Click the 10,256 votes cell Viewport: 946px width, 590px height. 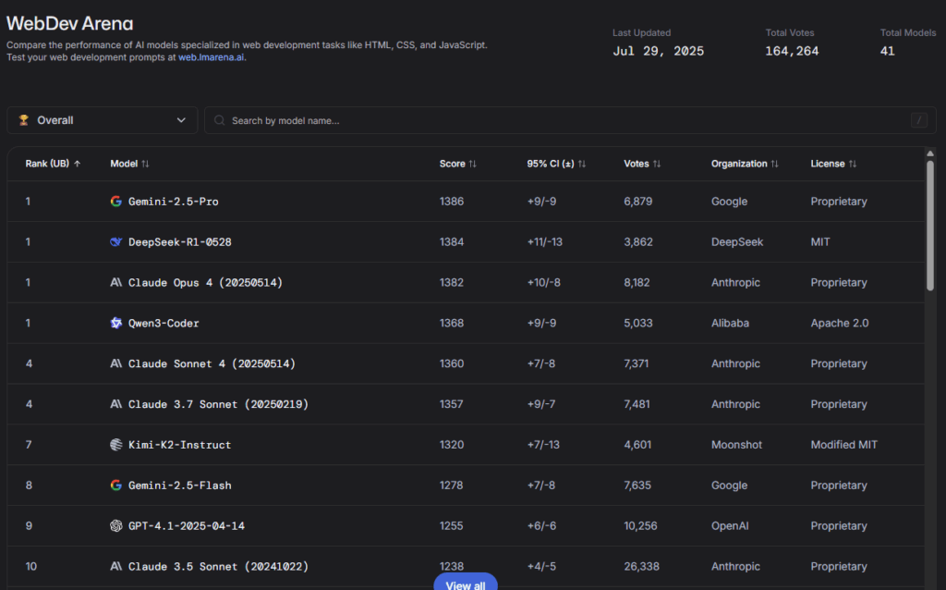(640, 525)
